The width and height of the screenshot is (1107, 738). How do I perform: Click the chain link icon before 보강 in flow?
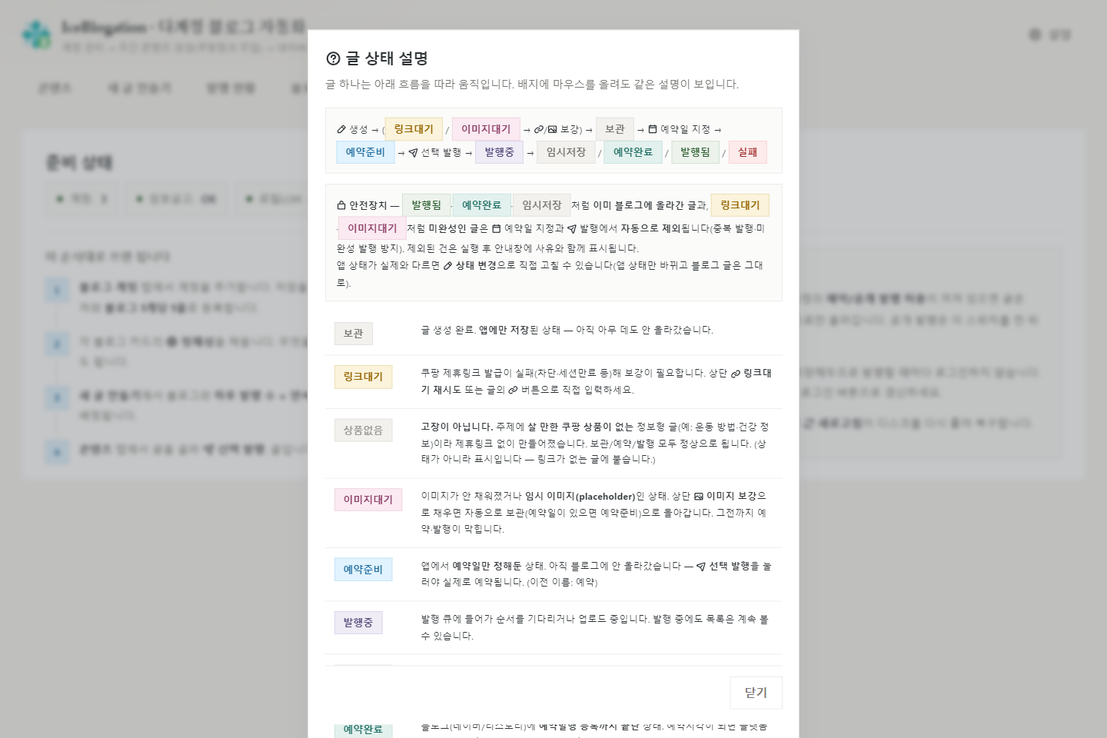click(x=539, y=129)
